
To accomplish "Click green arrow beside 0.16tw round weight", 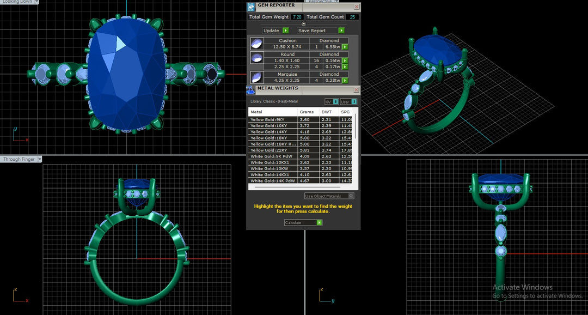I will tap(345, 60).
